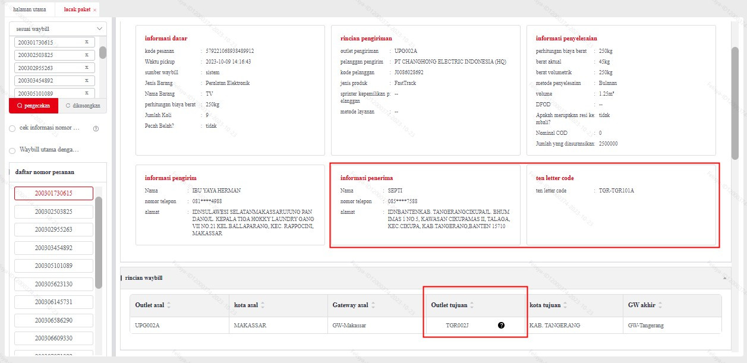Image resolution: width=747 pixels, height=363 pixels.
Task: Switch to halaman utama tab
Action: click(x=30, y=10)
